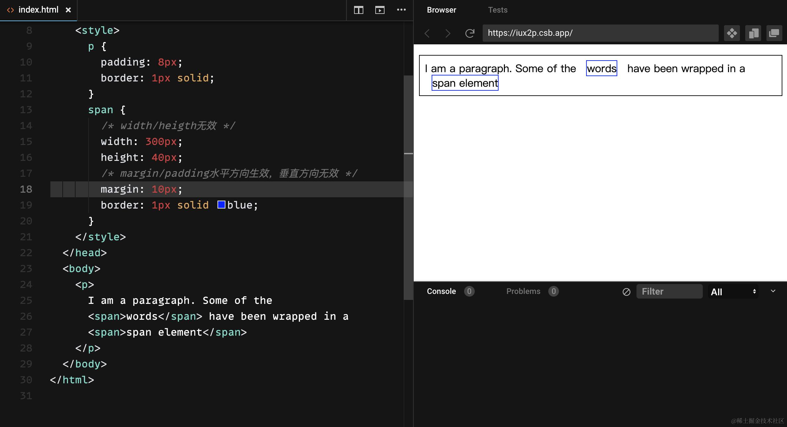Click the preview pane icon

coord(380,10)
